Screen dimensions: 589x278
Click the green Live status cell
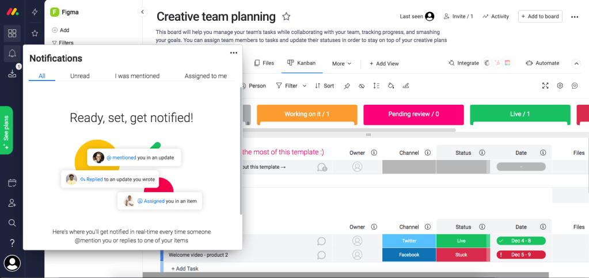coord(461,241)
